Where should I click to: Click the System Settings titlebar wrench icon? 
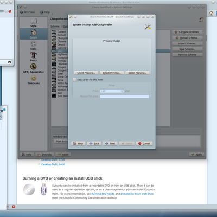click(x=21, y=7)
